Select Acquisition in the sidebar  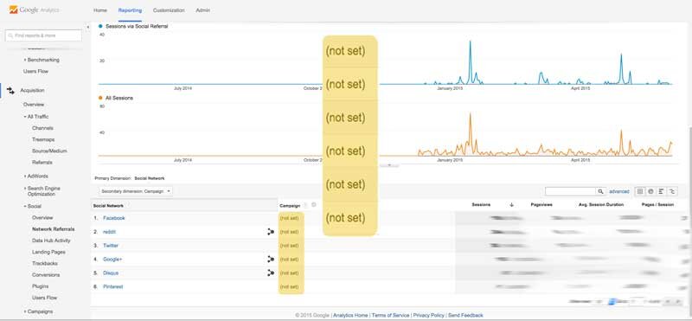[32, 91]
